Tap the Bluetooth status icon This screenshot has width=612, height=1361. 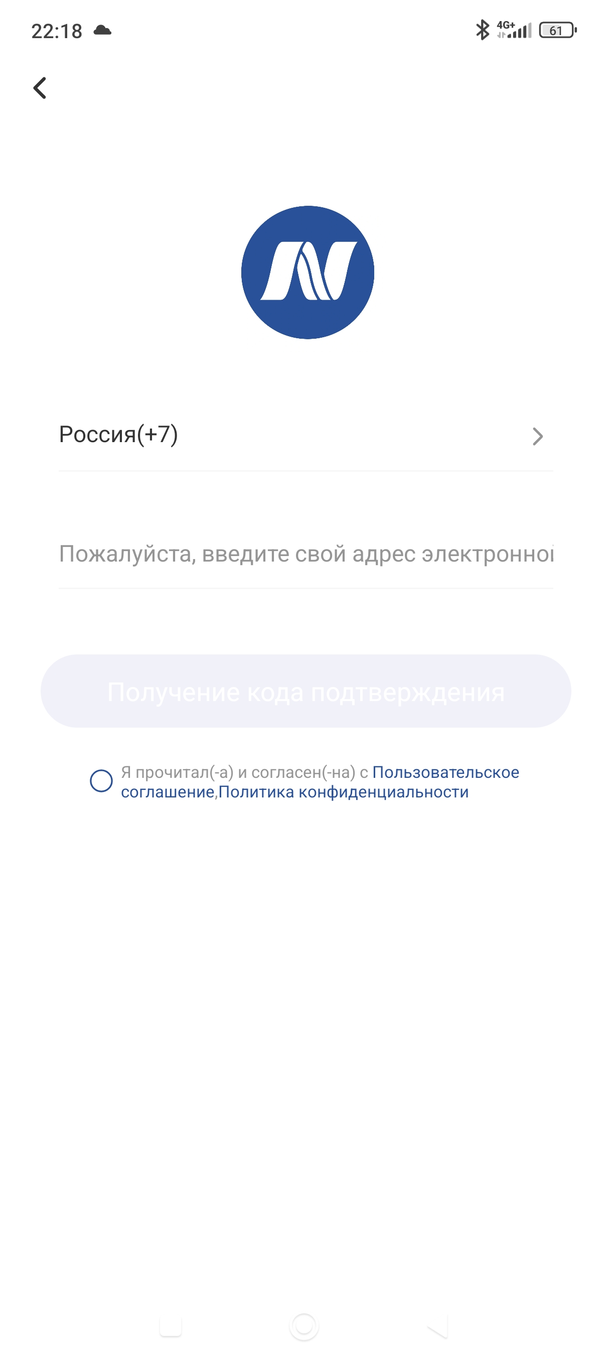pyautogui.click(x=482, y=30)
